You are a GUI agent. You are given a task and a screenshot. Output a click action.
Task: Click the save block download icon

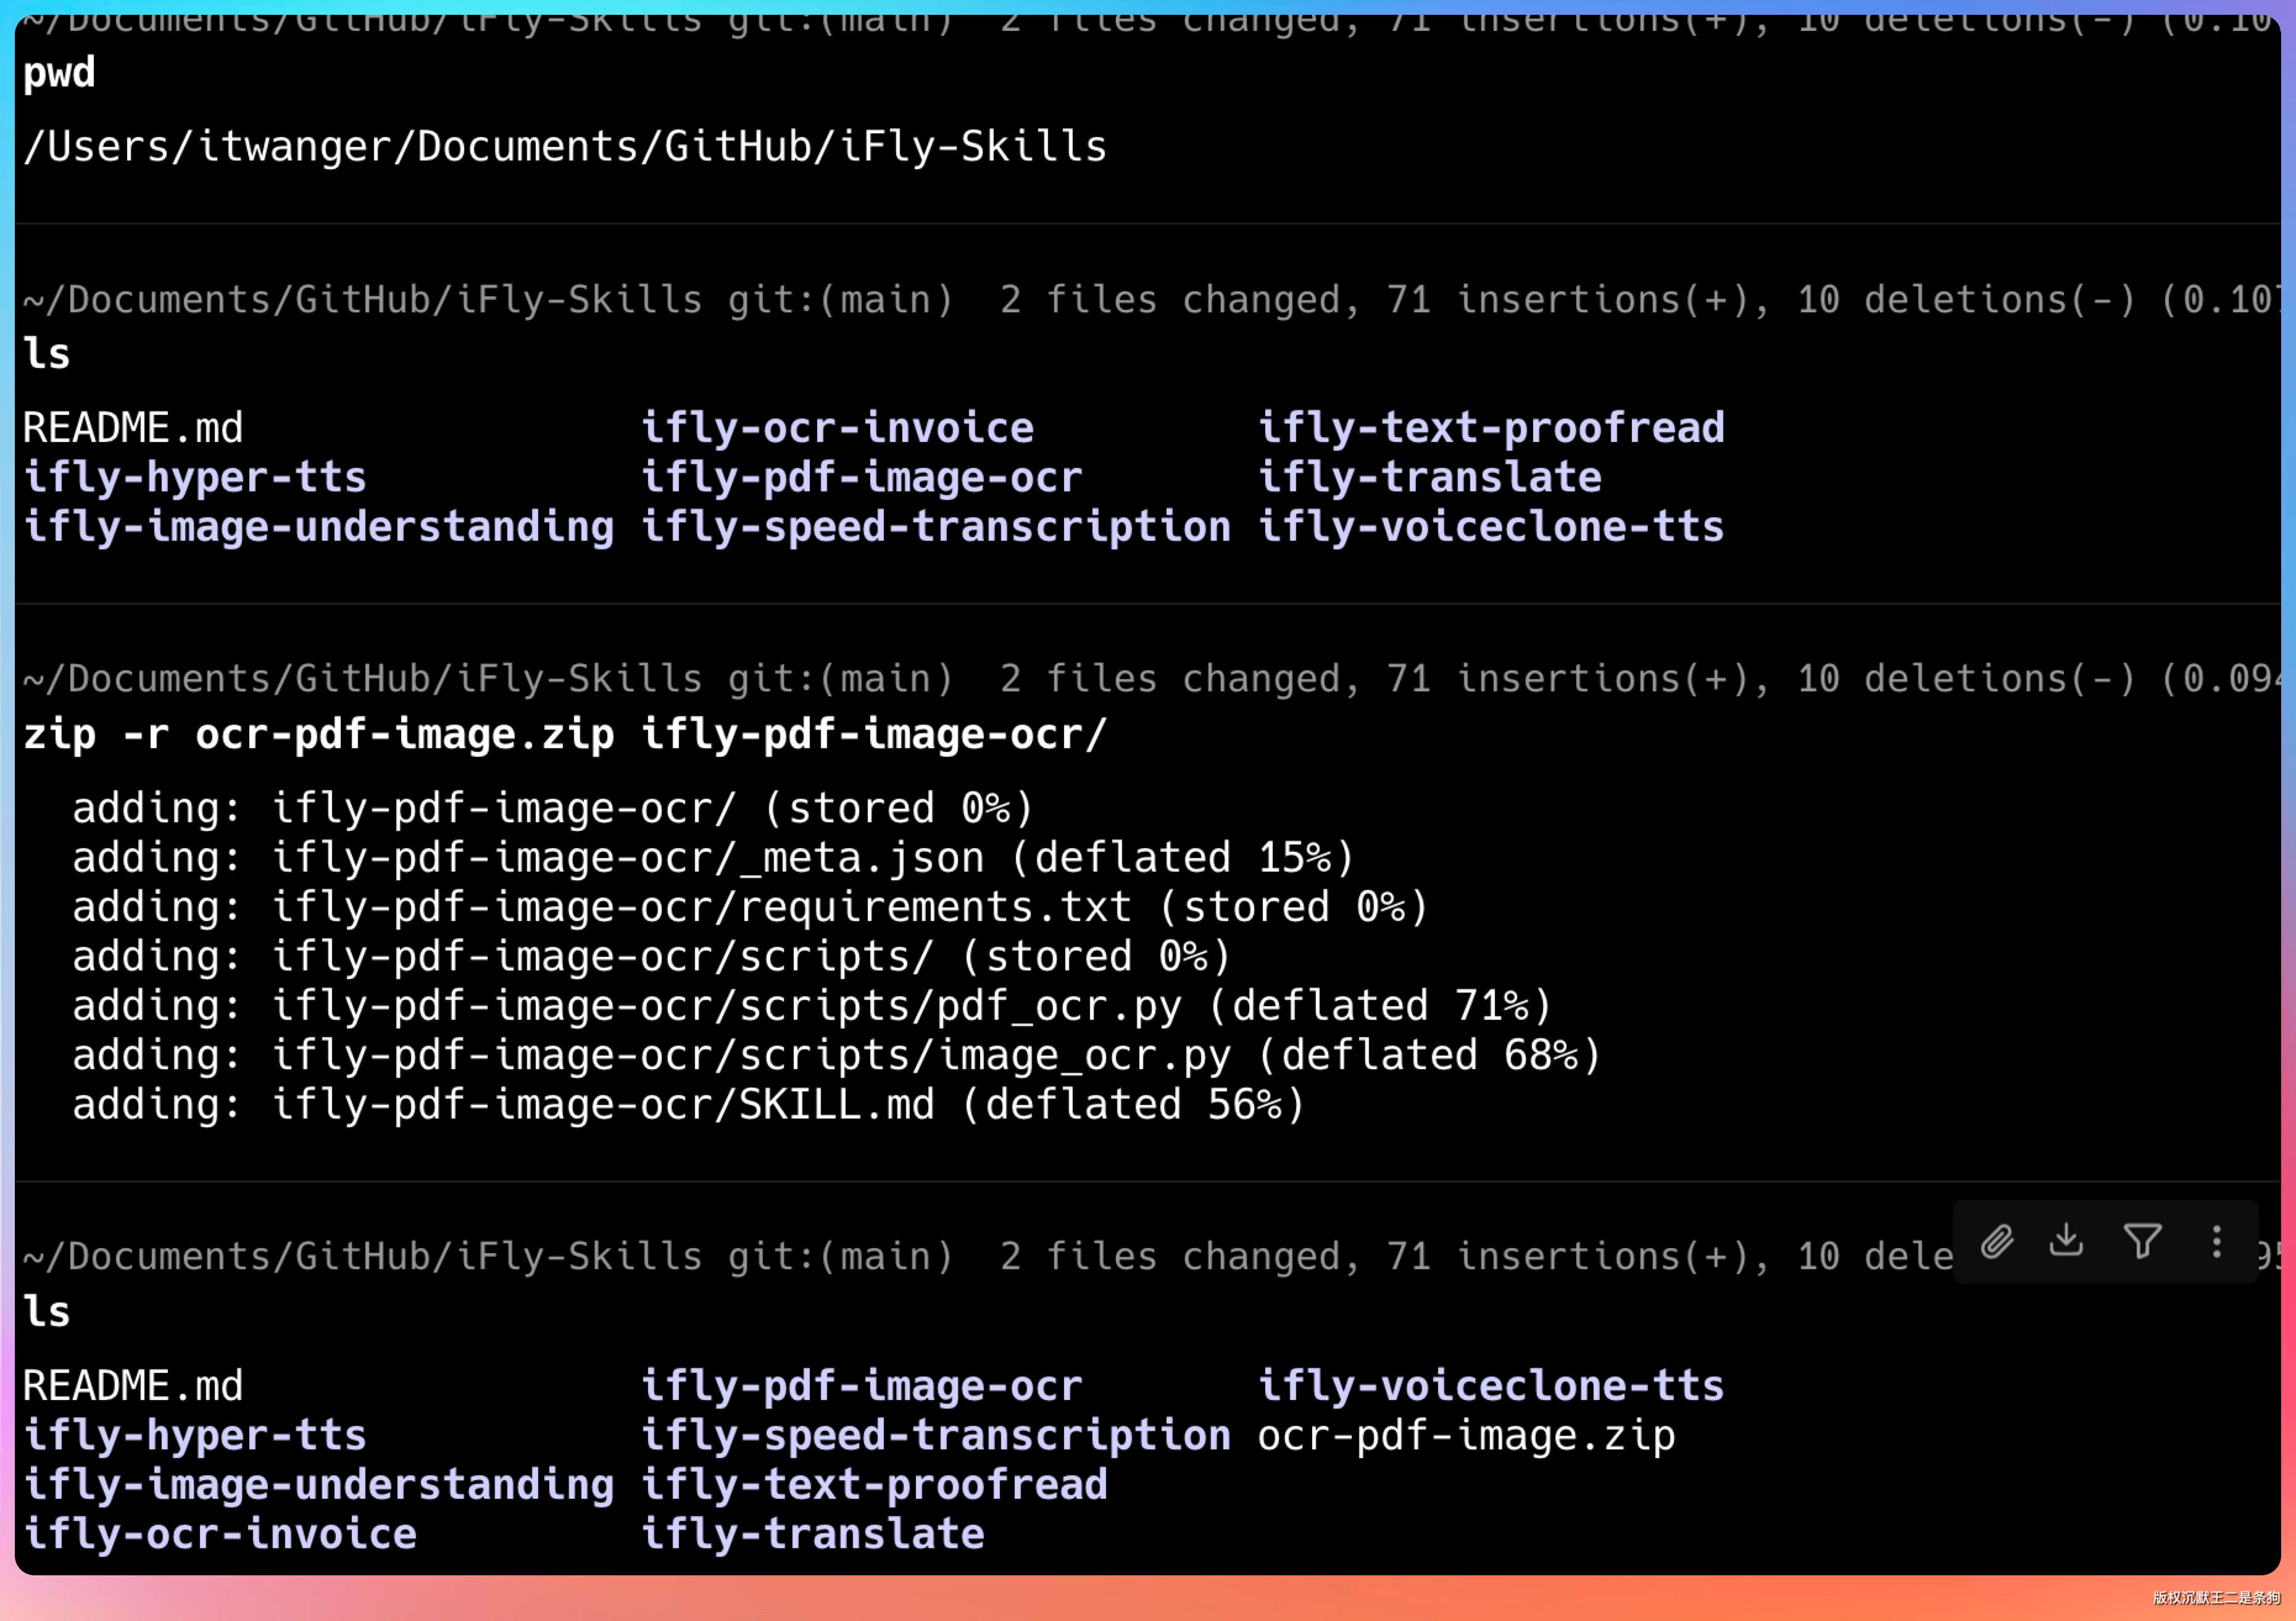pyautogui.click(x=2066, y=1241)
